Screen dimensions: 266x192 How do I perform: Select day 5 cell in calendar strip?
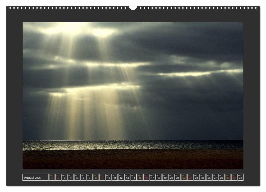(77, 177)
